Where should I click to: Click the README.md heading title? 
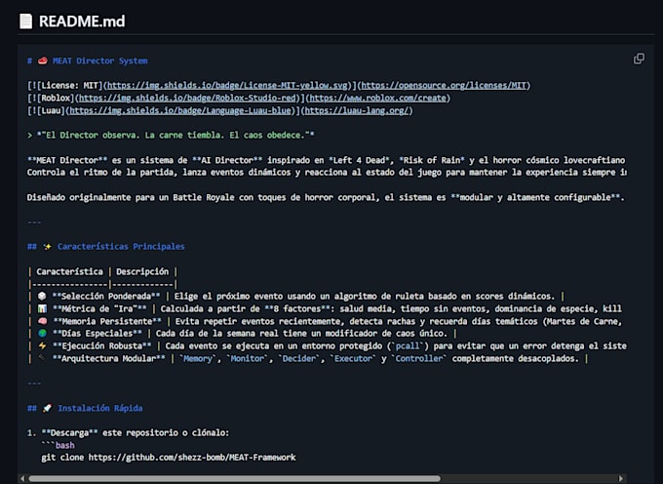82,21
